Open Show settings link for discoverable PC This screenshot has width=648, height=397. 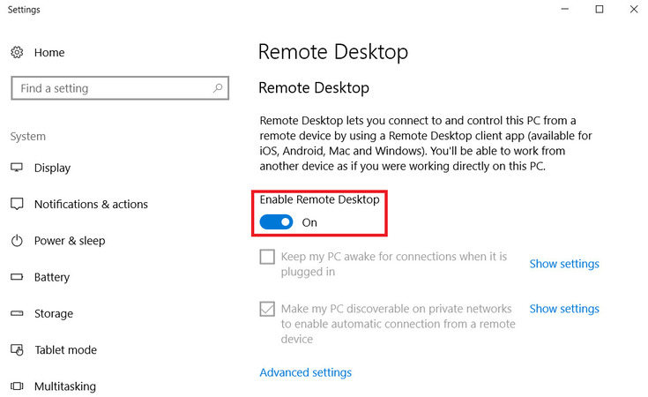[x=563, y=309]
